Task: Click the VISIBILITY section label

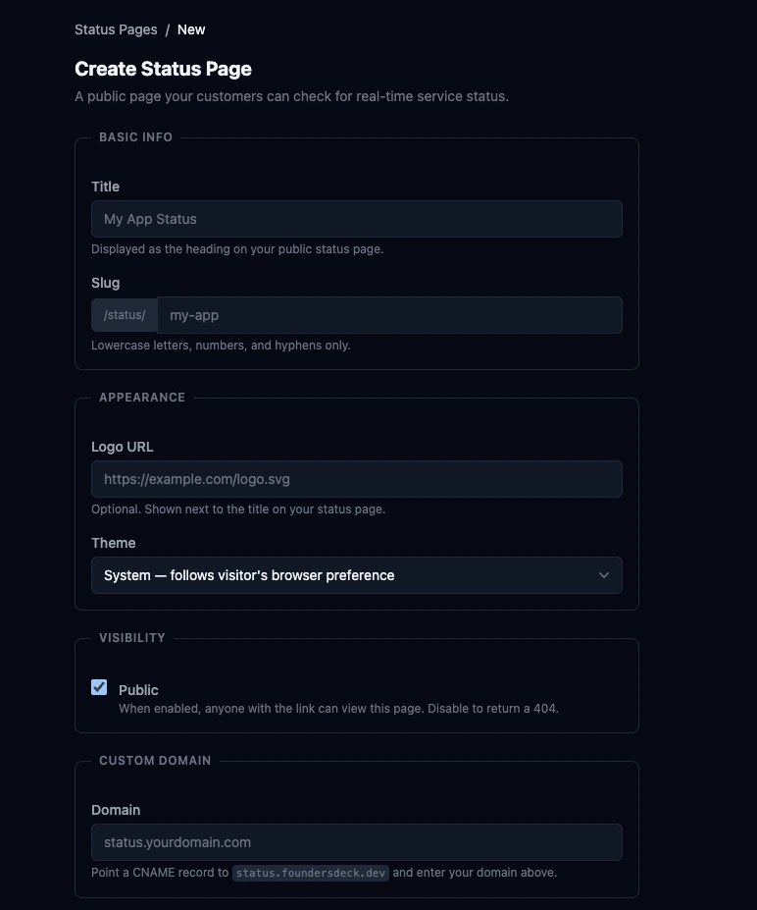Action: coord(132,637)
